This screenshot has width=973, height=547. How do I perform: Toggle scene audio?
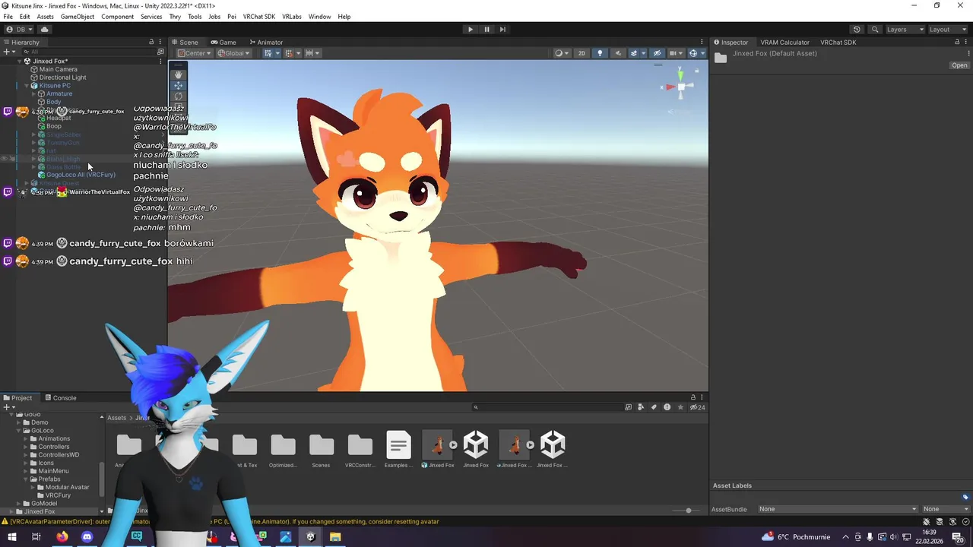point(617,53)
